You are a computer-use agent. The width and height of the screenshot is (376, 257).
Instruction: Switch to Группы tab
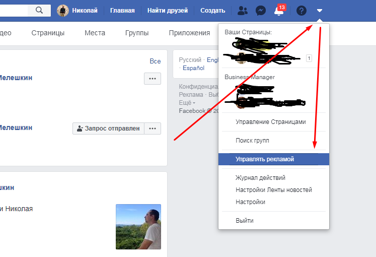click(x=137, y=33)
